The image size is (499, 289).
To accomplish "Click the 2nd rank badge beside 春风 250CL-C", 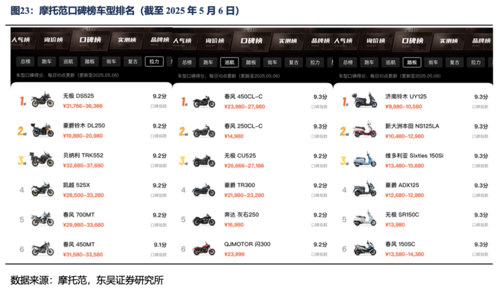I will pos(183,131).
